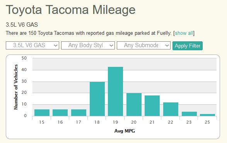Open the Any Submodel dropdown

(x=143, y=46)
